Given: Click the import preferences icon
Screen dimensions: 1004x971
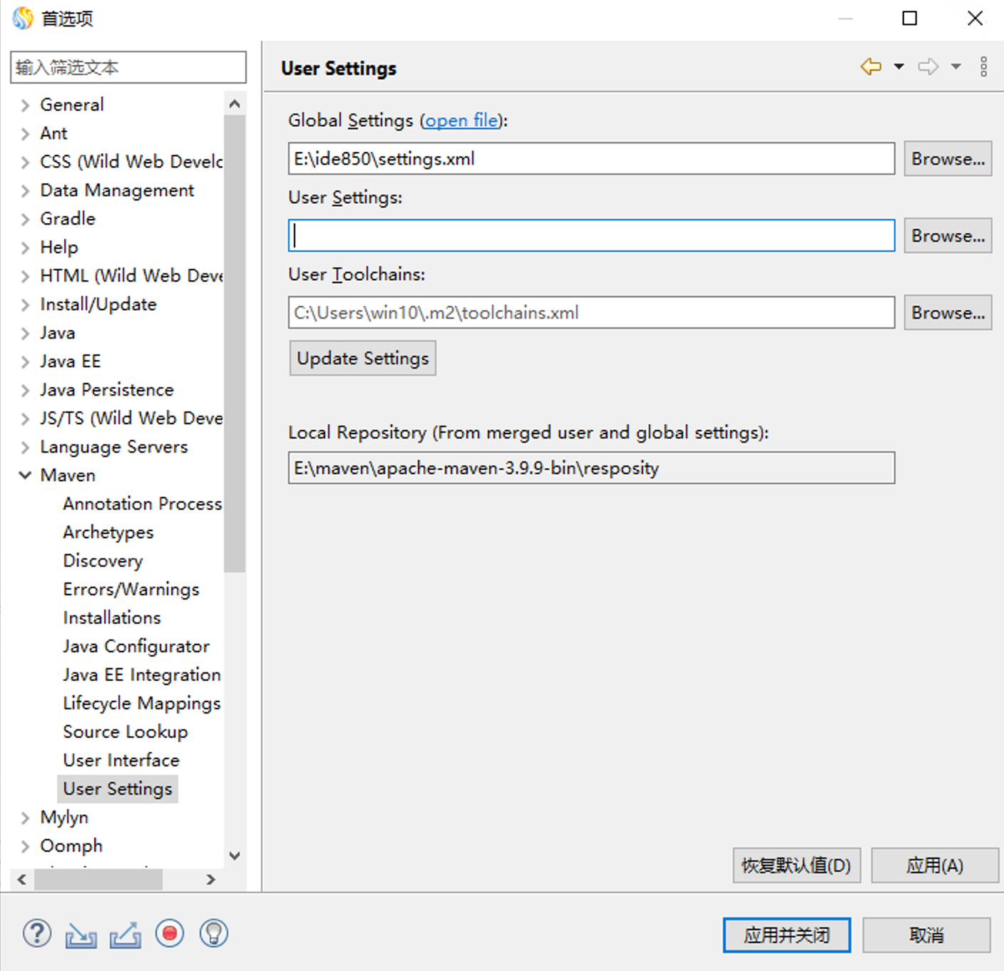Looking at the screenshot, I should pyautogui.click(x=81, y=935).
